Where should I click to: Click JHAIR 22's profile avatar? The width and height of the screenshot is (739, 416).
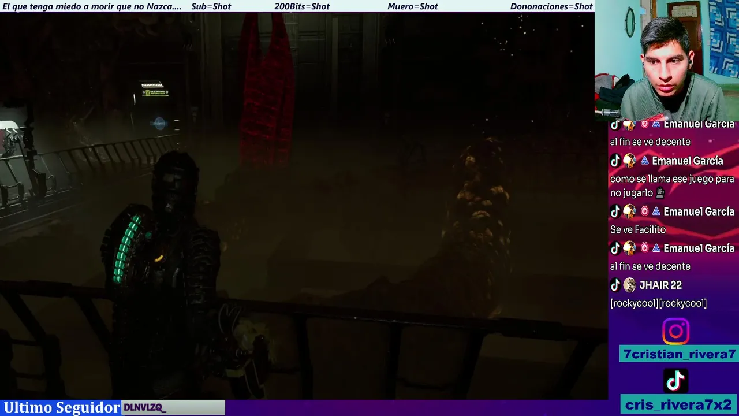pyautogui.click(x=629, y=285)
